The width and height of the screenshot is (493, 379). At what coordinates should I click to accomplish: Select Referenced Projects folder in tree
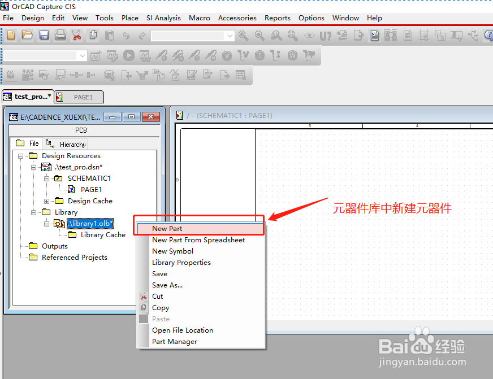[75, 258]
